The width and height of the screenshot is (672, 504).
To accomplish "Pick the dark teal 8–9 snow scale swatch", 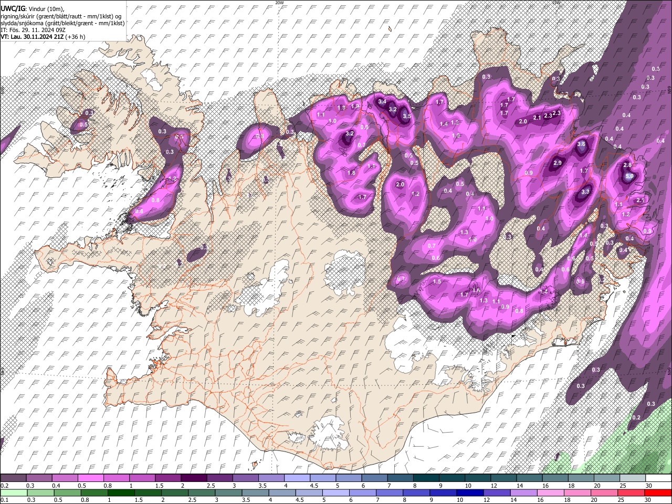I will coord(426,478).
